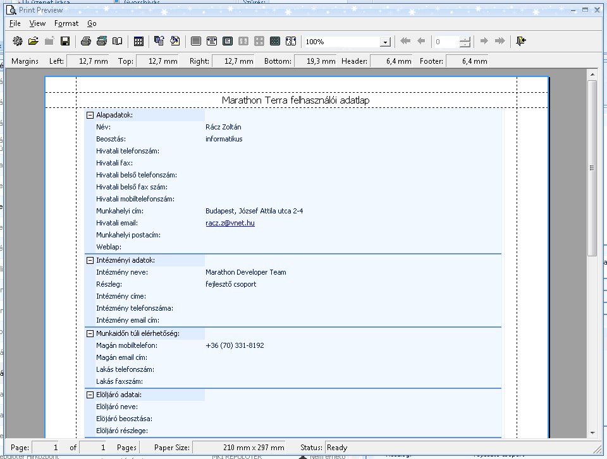Viewport: 607px width, 459px height.
Task: Click the greyed four-pages view icon
Action: (259, 41)
